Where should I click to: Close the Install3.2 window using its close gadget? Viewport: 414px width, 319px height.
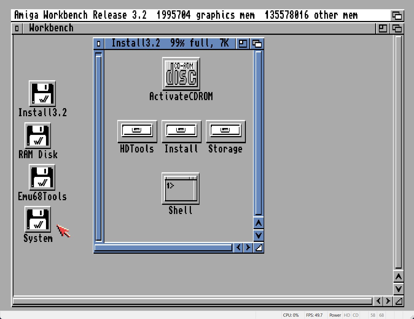(99, 44)
